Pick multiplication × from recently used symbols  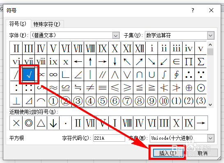coord(16,123)
